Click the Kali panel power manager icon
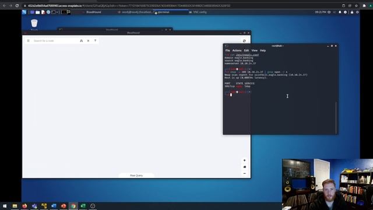This screenshot has height=210, width=373. point(345,12)
